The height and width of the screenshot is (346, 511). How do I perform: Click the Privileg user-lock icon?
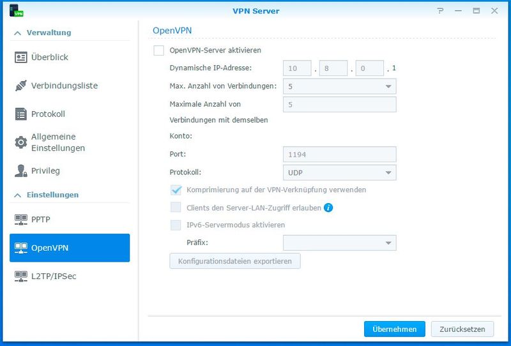(x=21, y=170)
